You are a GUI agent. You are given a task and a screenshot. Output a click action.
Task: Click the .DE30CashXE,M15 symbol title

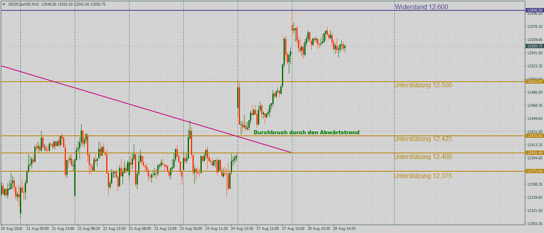[x=23, y=4]
